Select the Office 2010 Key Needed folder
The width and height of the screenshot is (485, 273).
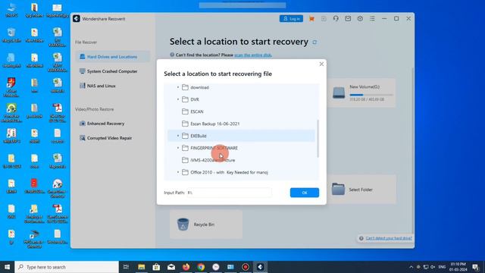point(241,172)
